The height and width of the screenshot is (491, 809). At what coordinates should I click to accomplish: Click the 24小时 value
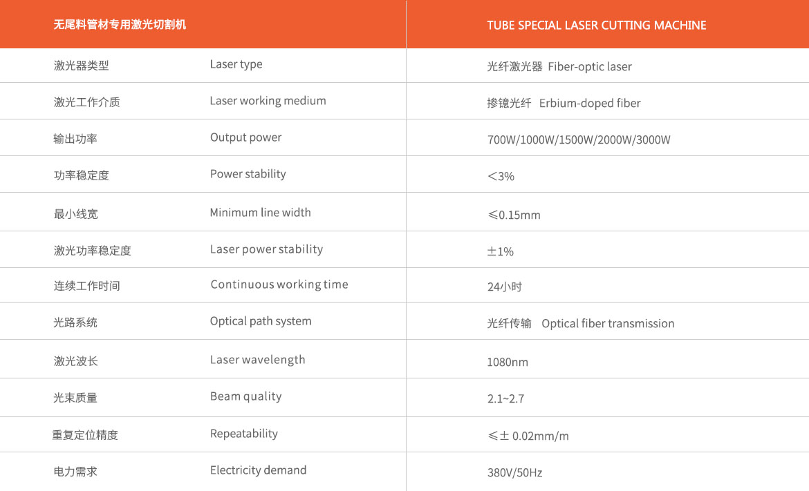pos(505,287)
